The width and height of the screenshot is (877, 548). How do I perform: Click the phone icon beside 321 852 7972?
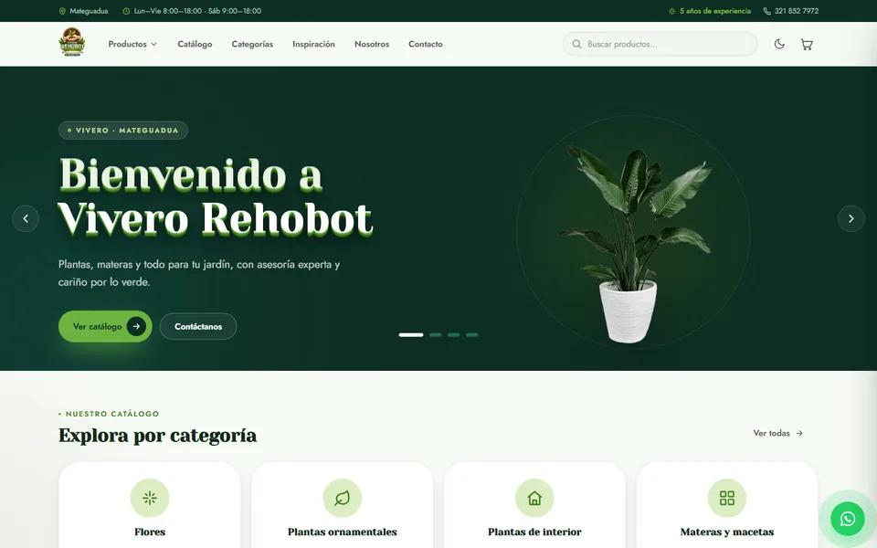(x=766, y=11)
